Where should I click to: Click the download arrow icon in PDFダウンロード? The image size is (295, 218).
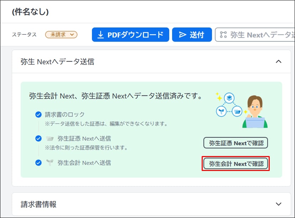[101, 35]
